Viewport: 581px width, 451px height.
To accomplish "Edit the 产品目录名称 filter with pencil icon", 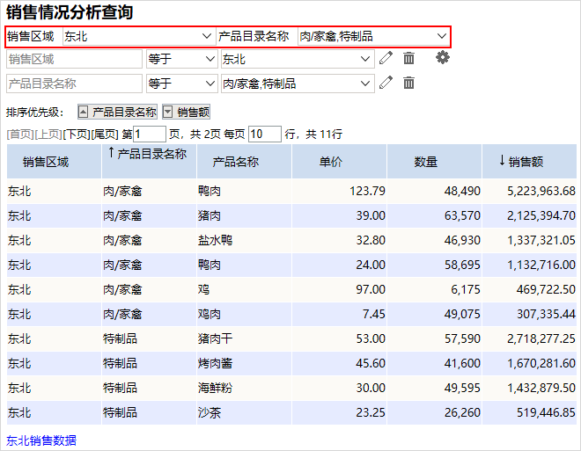I will pyautogui.click(x=386, y=83).
